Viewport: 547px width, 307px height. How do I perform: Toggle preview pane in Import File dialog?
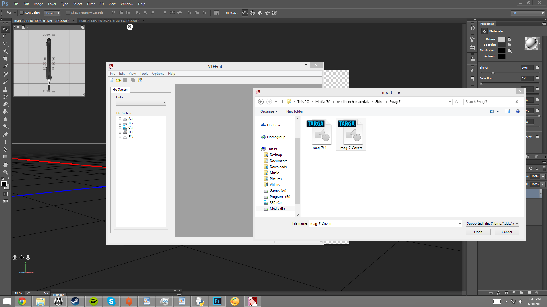[x=507, y=111]
